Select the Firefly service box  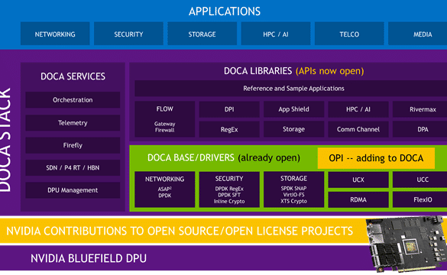pyautogui.click(x=73, y=145)
